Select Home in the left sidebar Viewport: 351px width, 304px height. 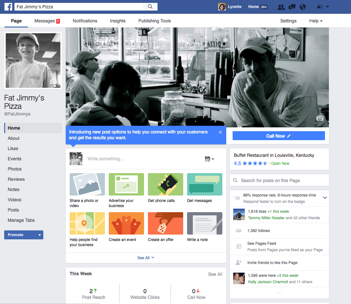point(33,128)
